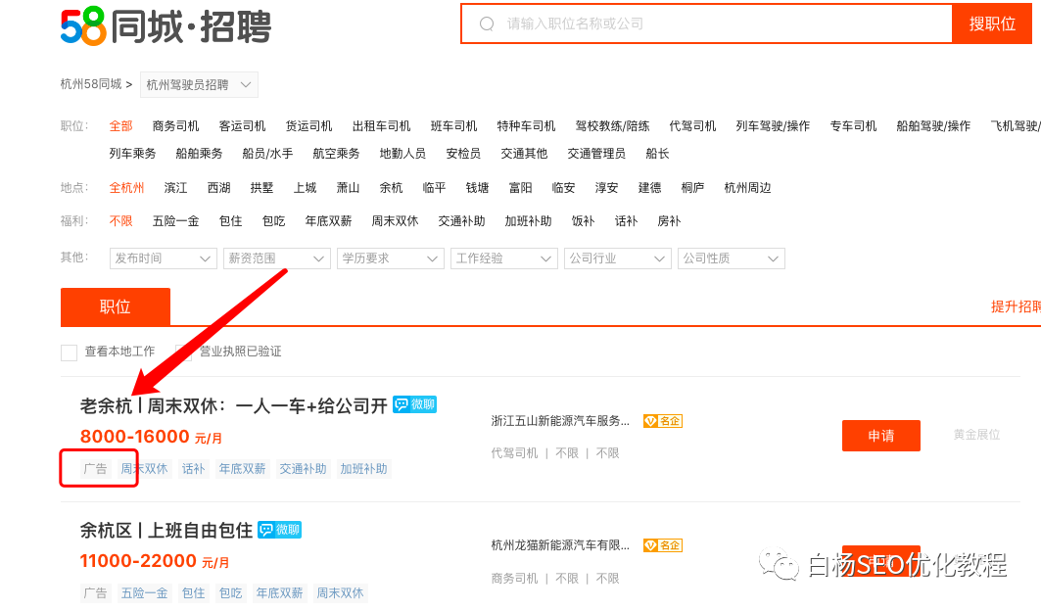The height and width of the screenshot is (611, 1041).
Task: Open the 公司行业 dropdown
Action: point(617,258)
